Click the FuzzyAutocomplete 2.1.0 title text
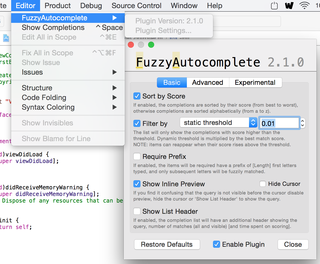Viewport: 320px width, 264px height. [x=220, y=62]
